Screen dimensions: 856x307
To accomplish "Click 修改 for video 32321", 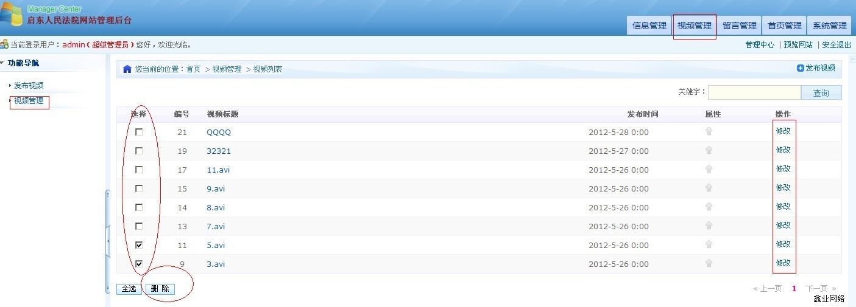I will click(x=783, y=150).
